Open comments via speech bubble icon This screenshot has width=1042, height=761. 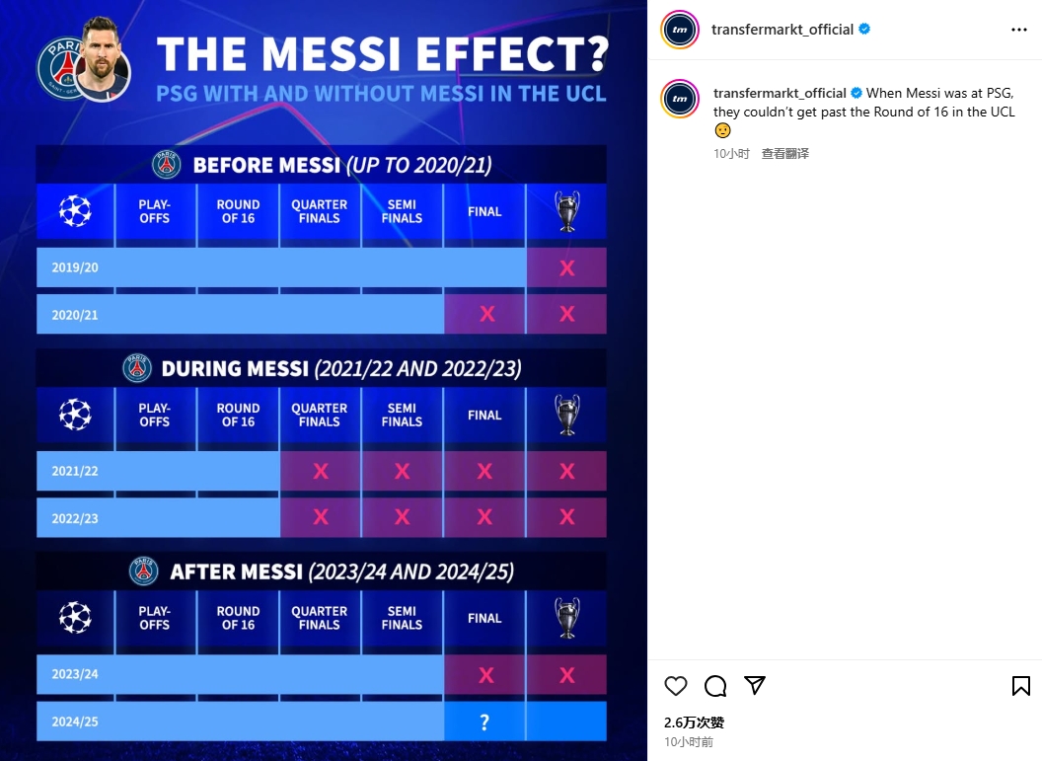(715, 686)
